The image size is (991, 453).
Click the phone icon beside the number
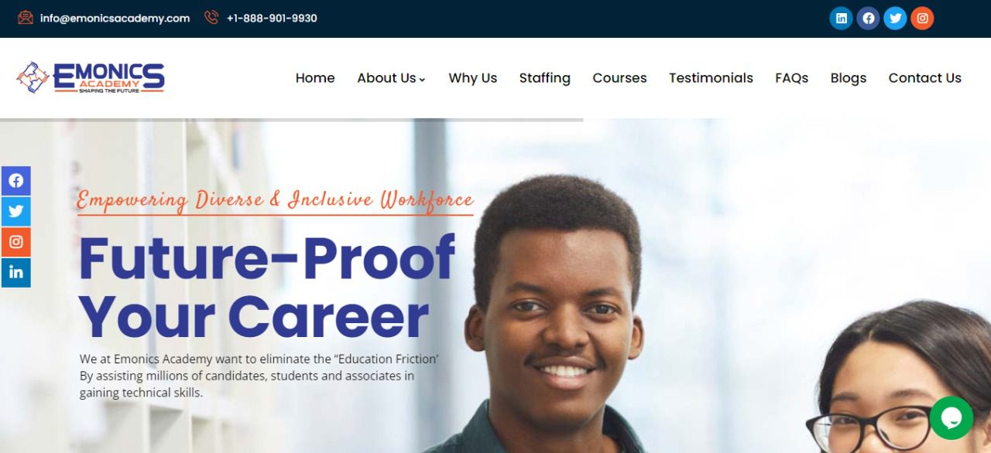coord(211,17)
